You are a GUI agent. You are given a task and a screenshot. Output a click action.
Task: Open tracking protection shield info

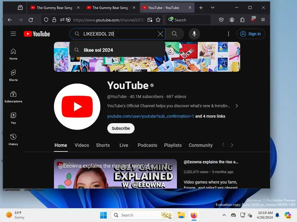click(46, 20)
